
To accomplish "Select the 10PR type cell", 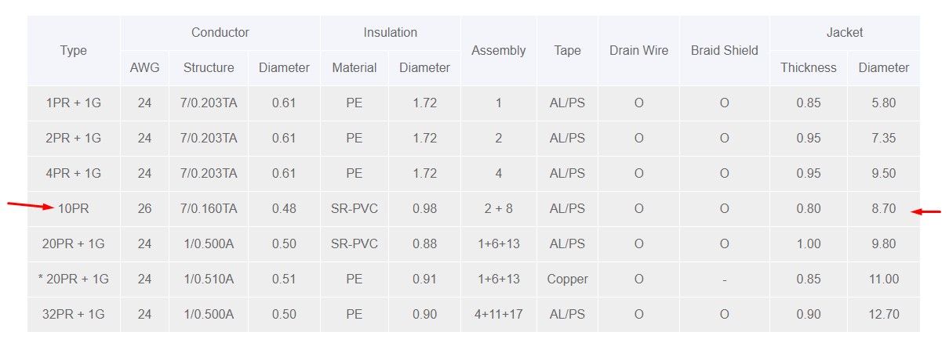I will [74, 209].
